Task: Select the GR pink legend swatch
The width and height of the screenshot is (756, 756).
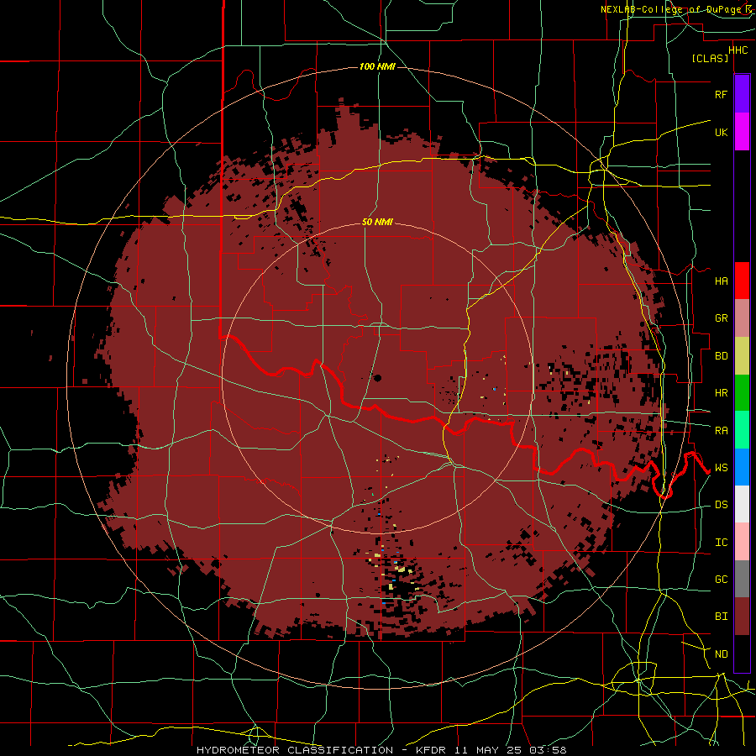Action: click(742, 318)
